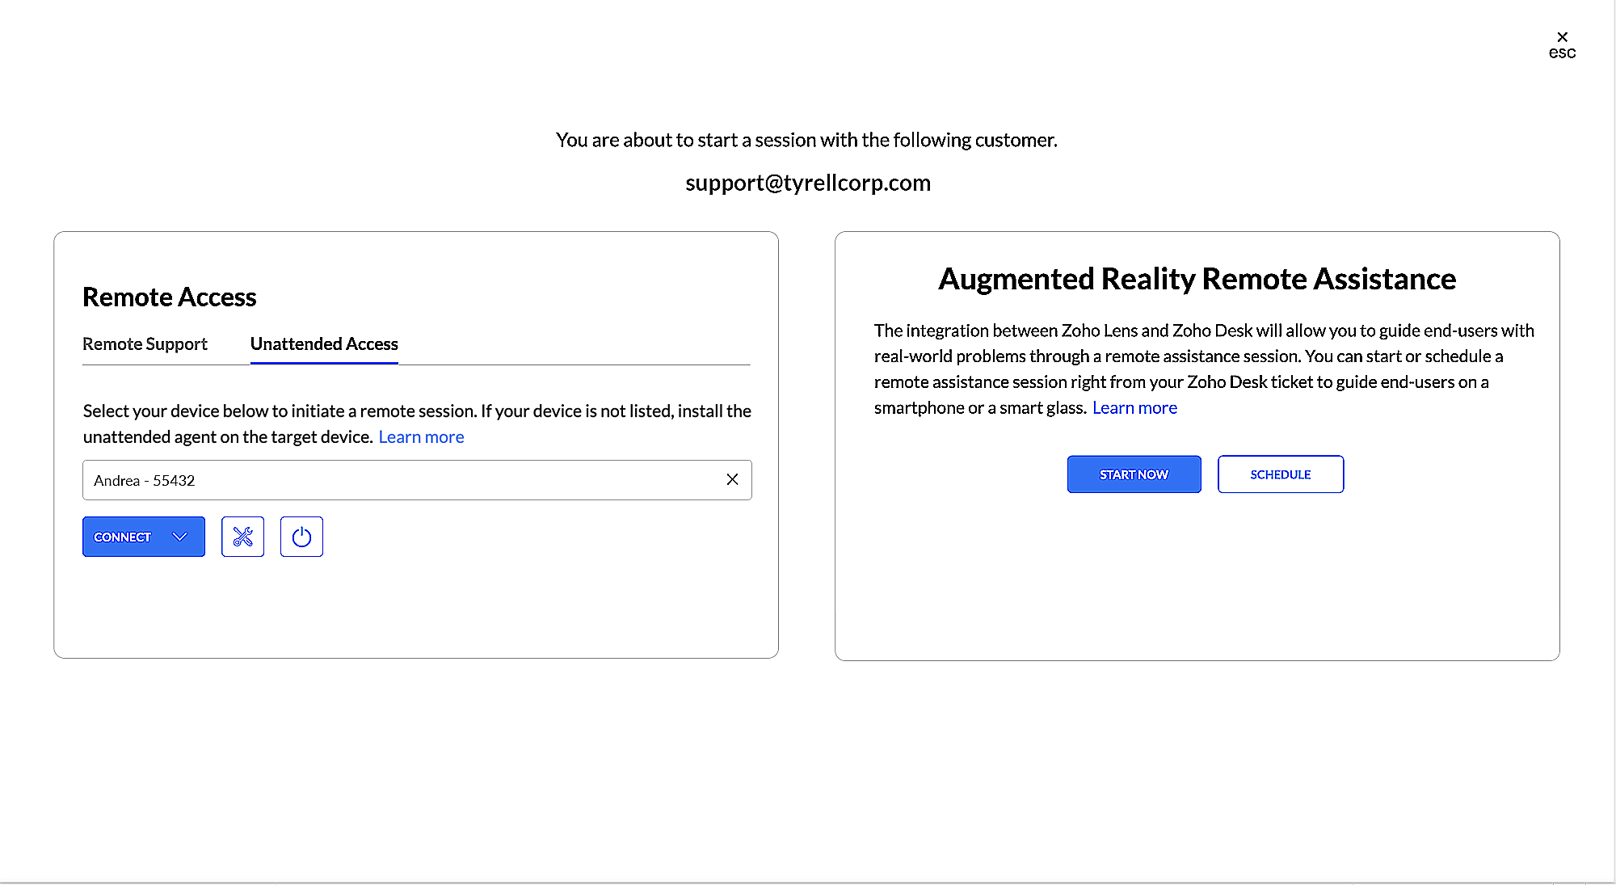Clear the selected device with X icon

(732, 480)
